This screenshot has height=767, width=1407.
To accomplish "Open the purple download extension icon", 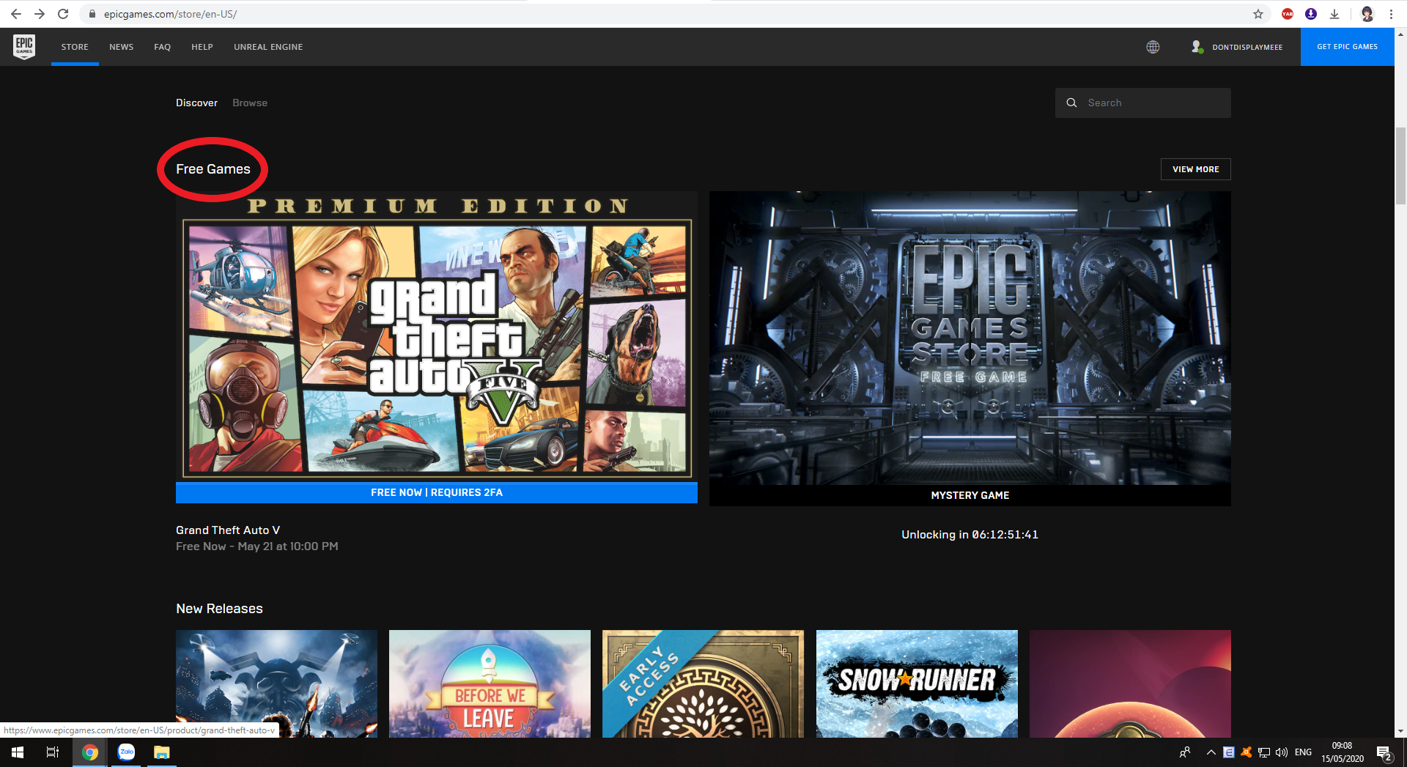I will click(1311, 14).
